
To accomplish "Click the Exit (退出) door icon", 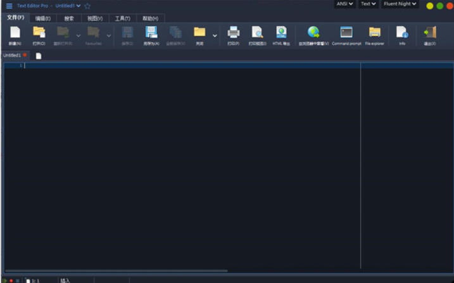I will [x=430, y=34].
